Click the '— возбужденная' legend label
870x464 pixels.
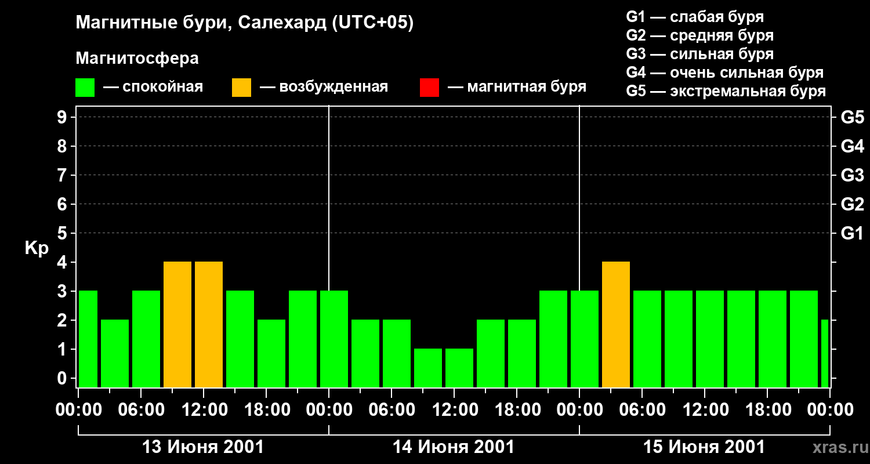[x=324, y=87]
